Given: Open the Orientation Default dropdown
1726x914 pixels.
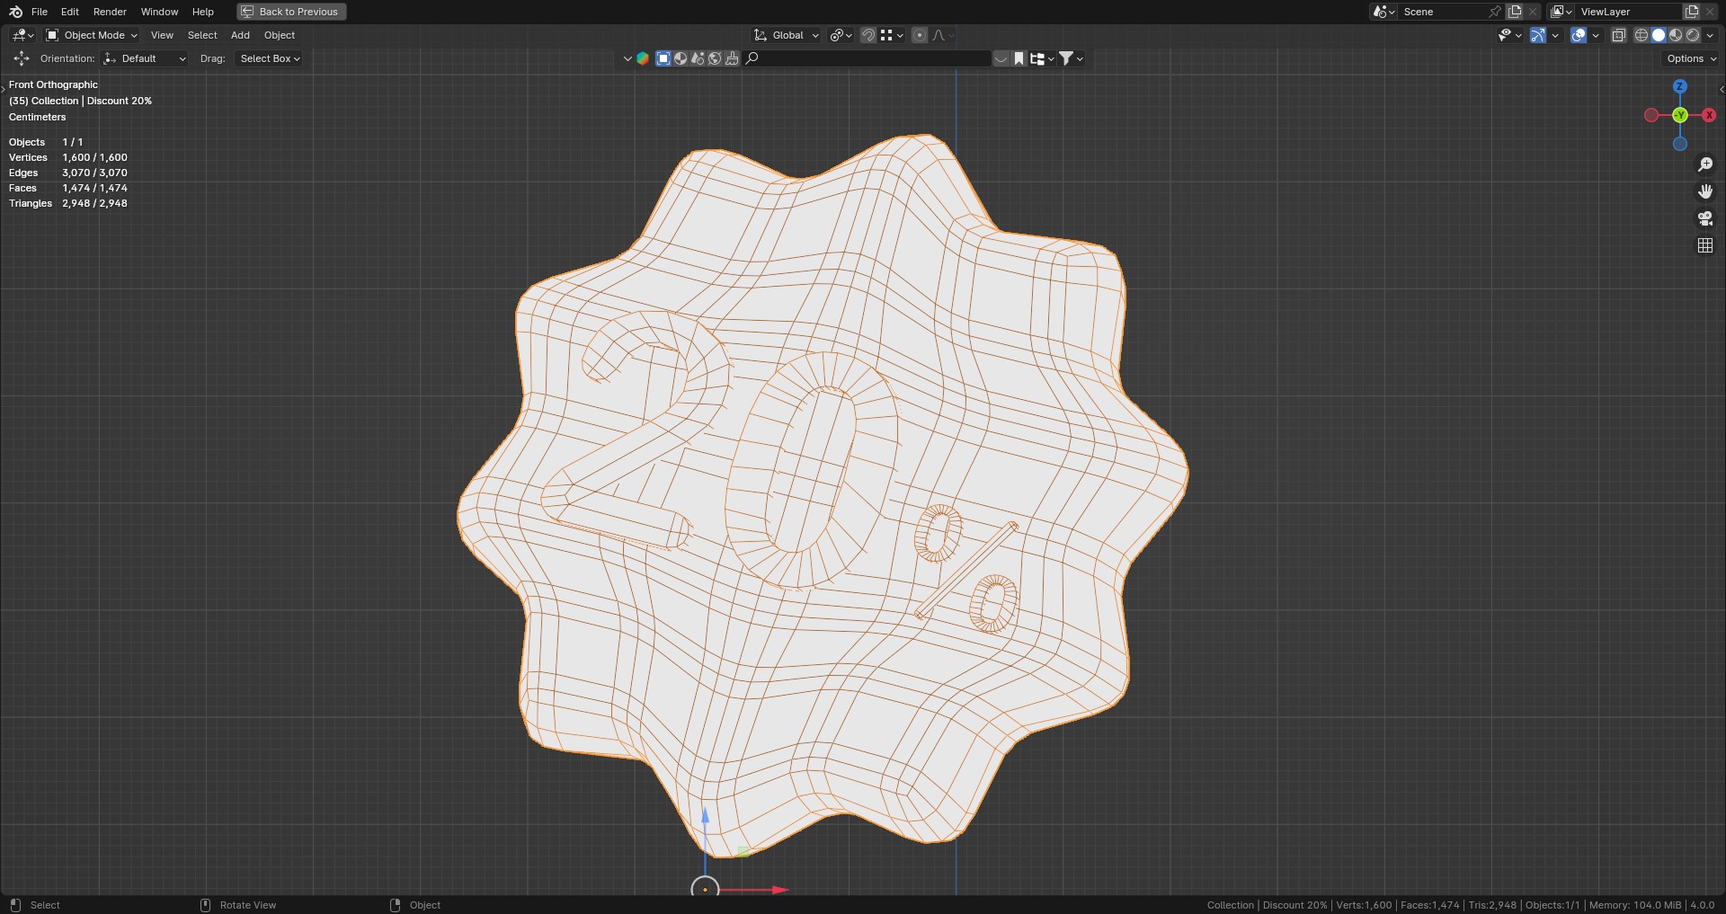Looking at the screenshot, I should 145,58.
